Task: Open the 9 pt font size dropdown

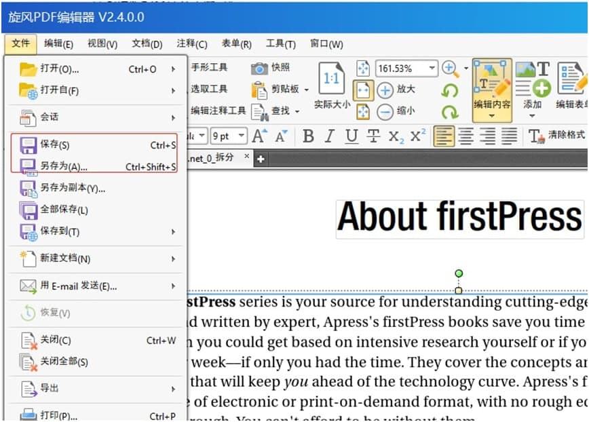Action: [x=242, y=136]
